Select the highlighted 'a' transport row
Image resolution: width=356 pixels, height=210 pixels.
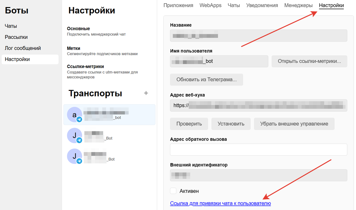click(x=109, y=115)
